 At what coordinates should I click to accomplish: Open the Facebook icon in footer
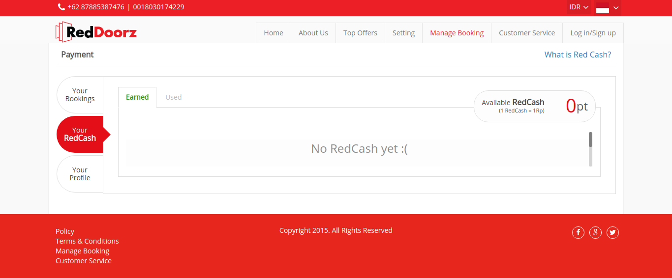(578, 232)
